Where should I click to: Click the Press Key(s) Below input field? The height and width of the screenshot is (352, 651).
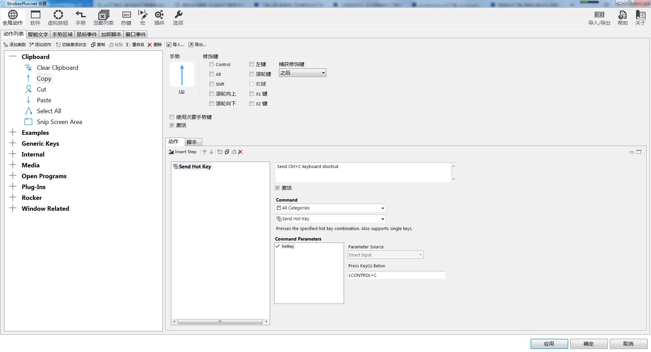396,275
